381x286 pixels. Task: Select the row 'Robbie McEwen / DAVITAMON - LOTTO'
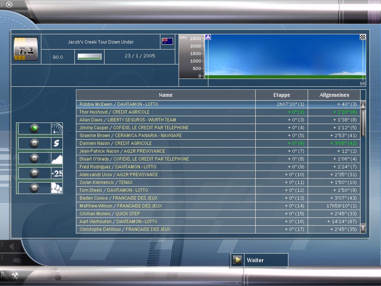click(218, 104)
